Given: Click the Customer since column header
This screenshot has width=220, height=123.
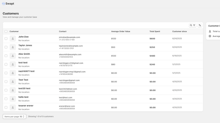Looking at the screenshot, I should coord(179,31).
